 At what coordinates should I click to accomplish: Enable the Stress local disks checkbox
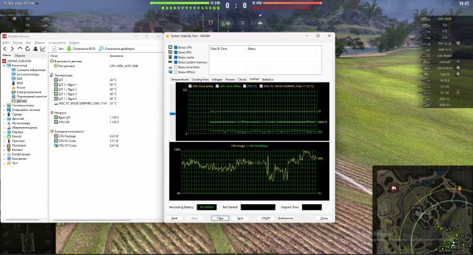pyautogui.click(x=176, y=67)
